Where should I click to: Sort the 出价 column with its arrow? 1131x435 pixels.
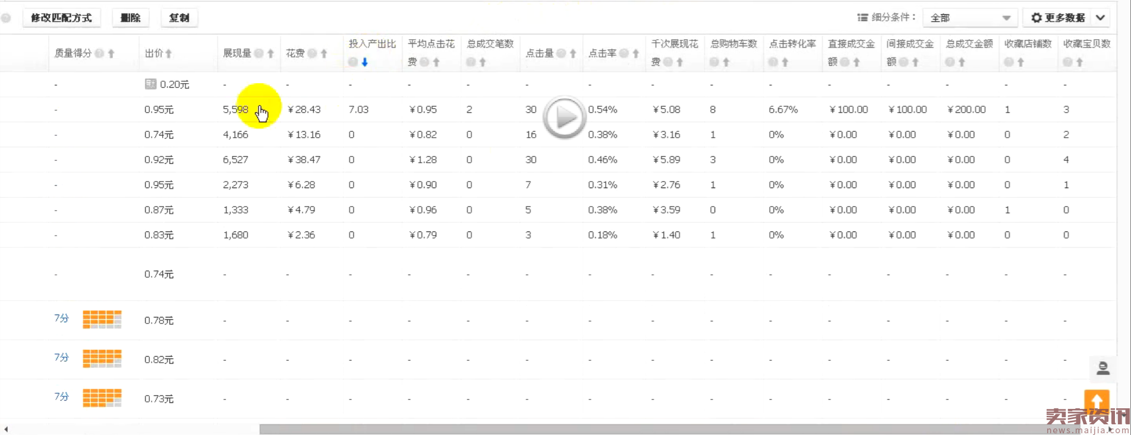pyautogui.click(x=169, y=53)
